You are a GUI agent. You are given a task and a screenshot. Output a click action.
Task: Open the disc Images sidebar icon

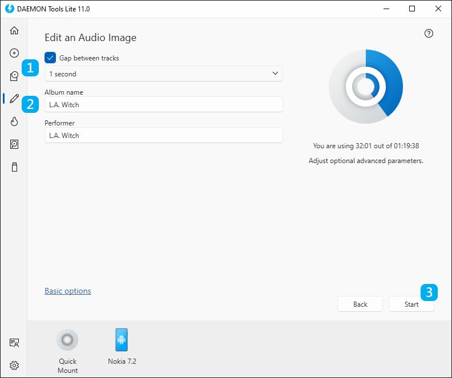point(14,53)
